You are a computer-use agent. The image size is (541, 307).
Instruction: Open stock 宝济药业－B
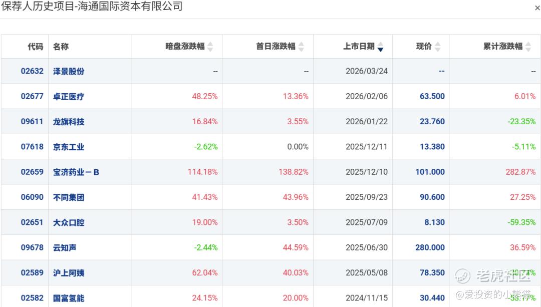[x=76, y=172]
